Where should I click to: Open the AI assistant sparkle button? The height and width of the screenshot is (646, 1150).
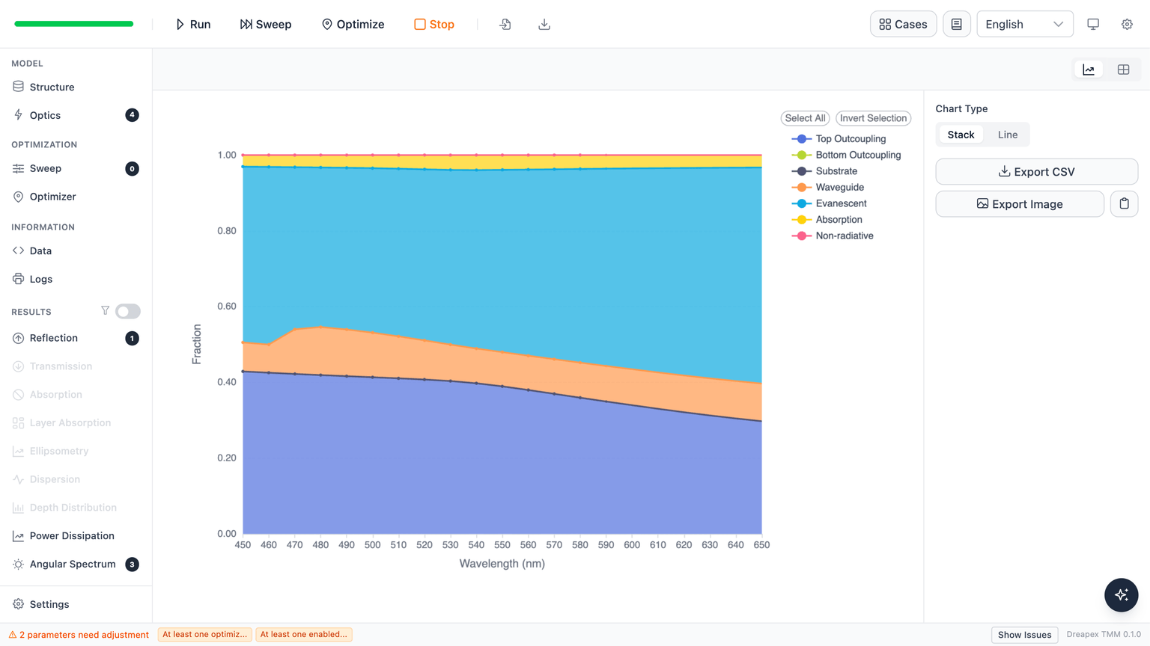[1121, 595]
